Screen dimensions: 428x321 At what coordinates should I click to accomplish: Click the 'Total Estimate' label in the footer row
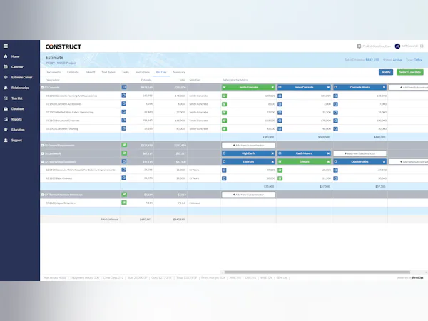tap(109, 220)
